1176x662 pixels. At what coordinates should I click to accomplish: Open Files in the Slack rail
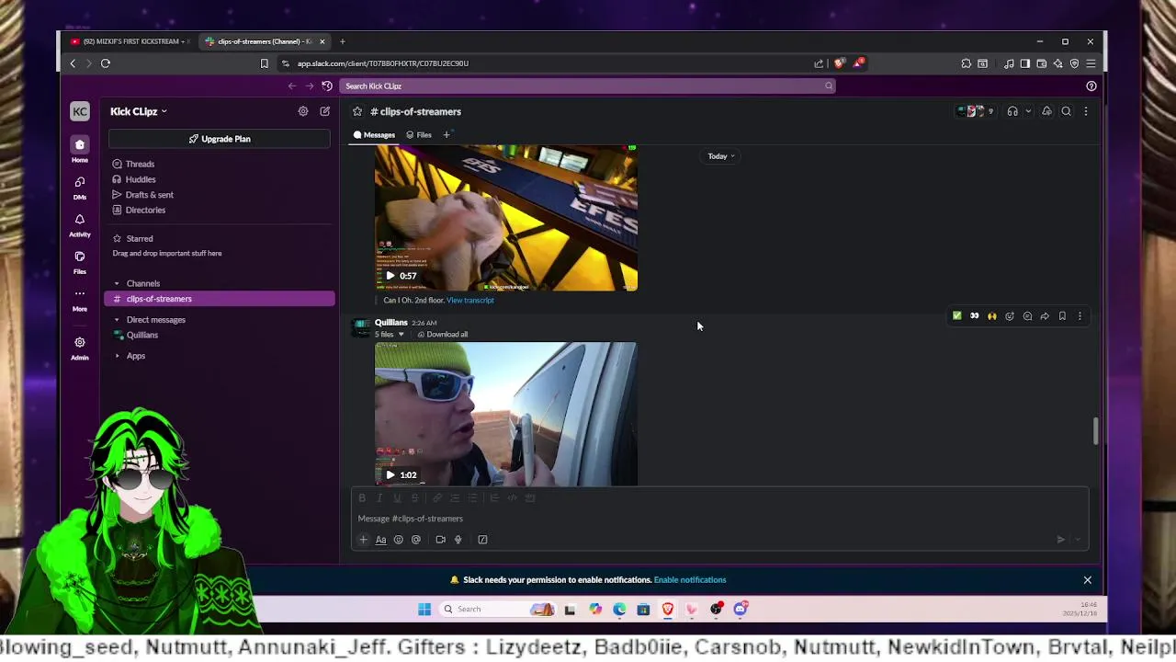[x=80, y=261]
